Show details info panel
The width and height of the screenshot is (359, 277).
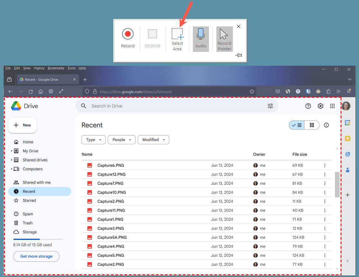pyautogui.click(x=326, y=125)
